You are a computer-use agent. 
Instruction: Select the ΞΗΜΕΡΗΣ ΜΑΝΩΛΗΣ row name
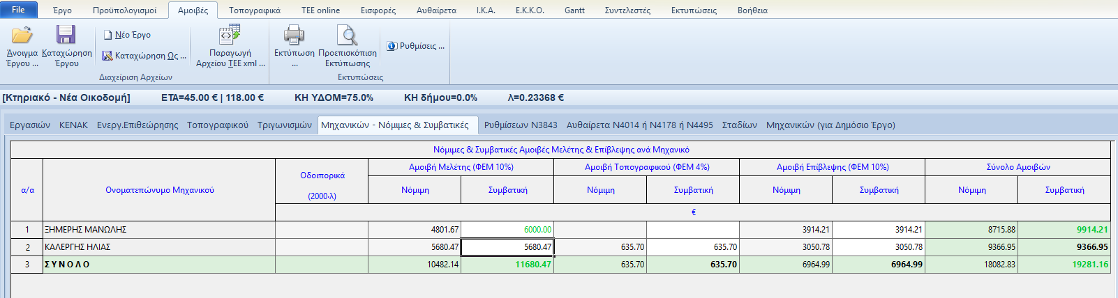pyautogui.click(x=159, y=230)
